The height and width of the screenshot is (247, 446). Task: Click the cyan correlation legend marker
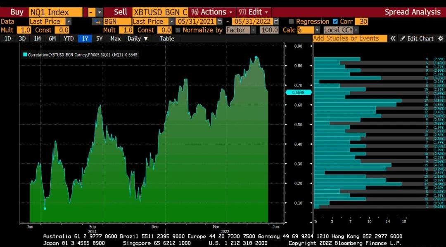25,54
